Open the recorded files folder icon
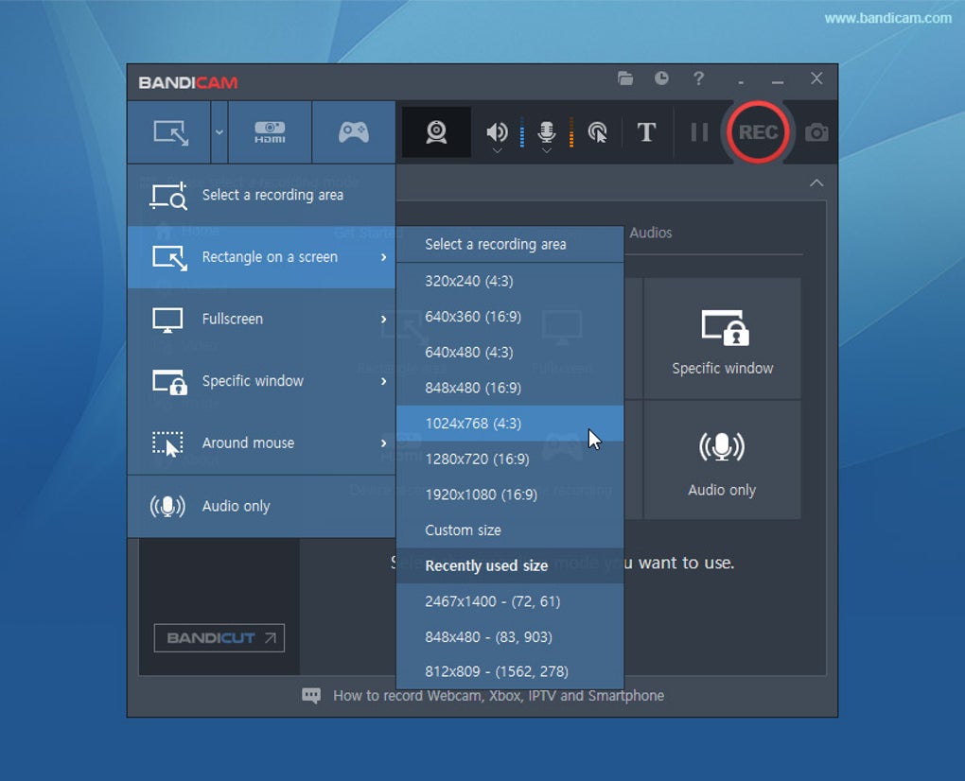The height and width of the screenshot is (781, 965). click(625, 79)
